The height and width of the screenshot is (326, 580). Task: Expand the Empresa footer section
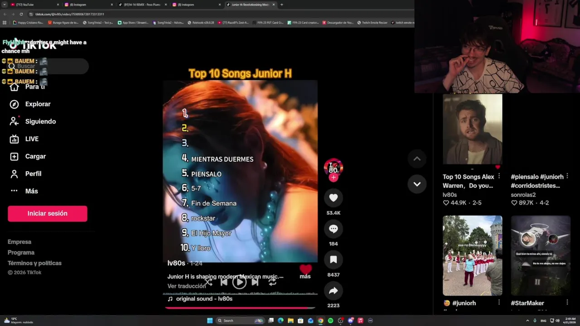click(19, 242)
